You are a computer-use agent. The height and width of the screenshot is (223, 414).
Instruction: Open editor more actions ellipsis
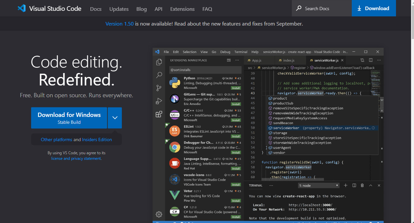[x=378, y=60]
